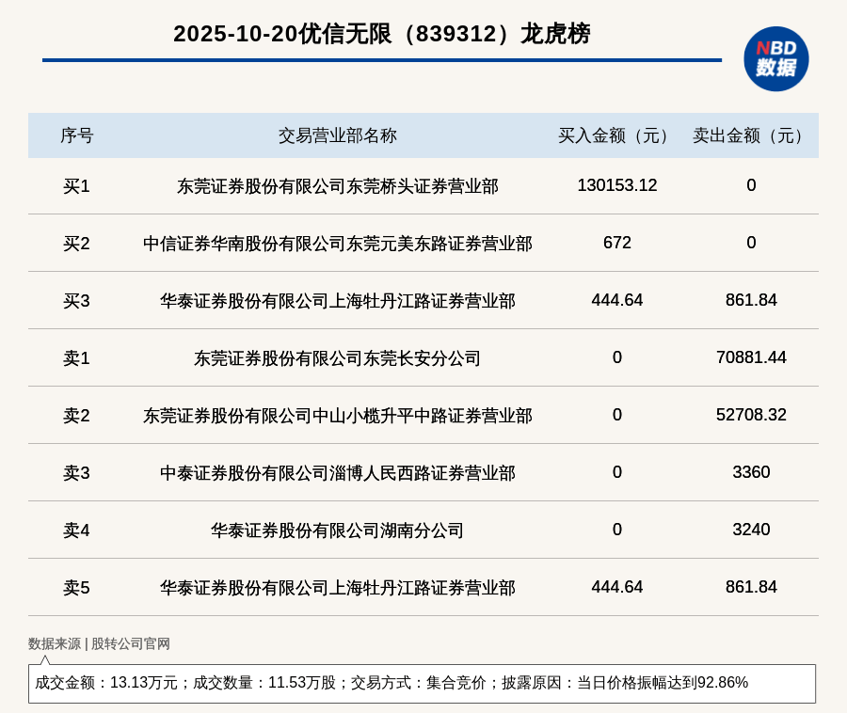Click the 交易营业部名称 column header
This screenshot has height=713, width=847.
point(337,135)
